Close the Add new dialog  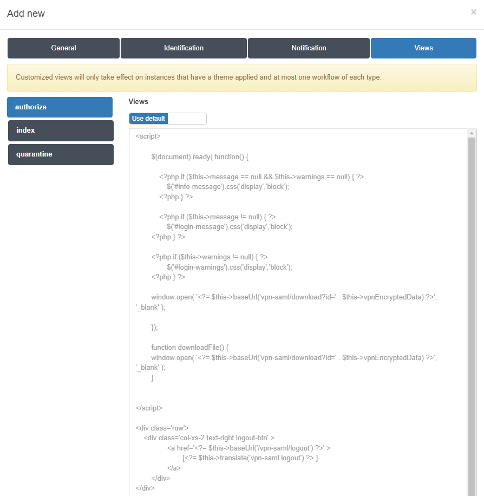point(473,11)
